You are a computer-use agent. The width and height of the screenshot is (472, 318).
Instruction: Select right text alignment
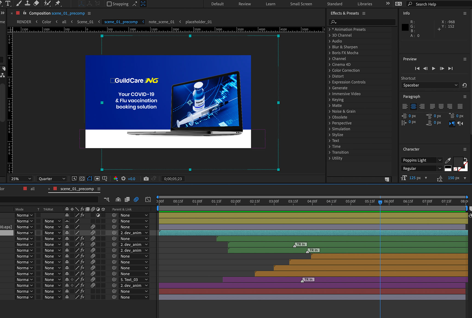[x=422, y=106]
